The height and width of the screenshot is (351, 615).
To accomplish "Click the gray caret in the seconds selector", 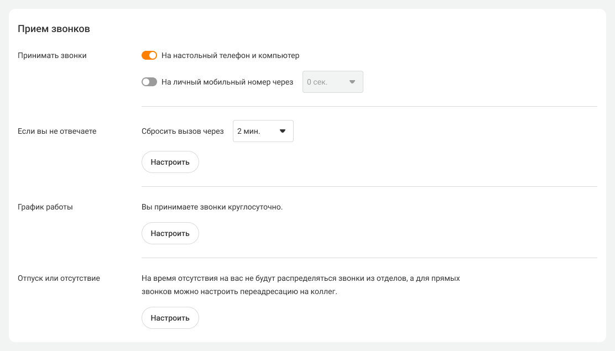I will pos(352,82).
